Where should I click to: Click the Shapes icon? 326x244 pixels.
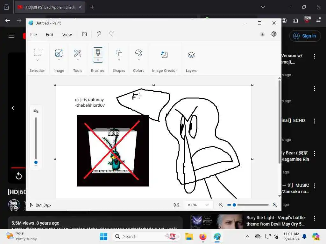[119, 53]
